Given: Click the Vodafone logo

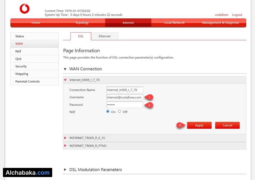Looking at the screenshot, I should tap(25, 9).
